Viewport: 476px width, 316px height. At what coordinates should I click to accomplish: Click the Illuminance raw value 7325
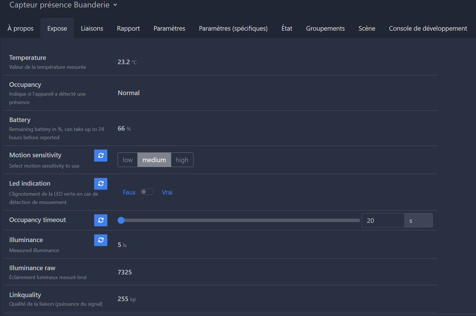coord(125,272)
